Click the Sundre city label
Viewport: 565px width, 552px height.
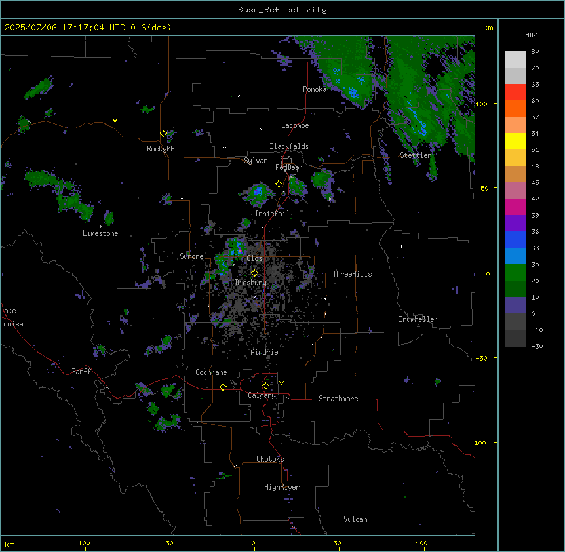[x=191, y=256]
